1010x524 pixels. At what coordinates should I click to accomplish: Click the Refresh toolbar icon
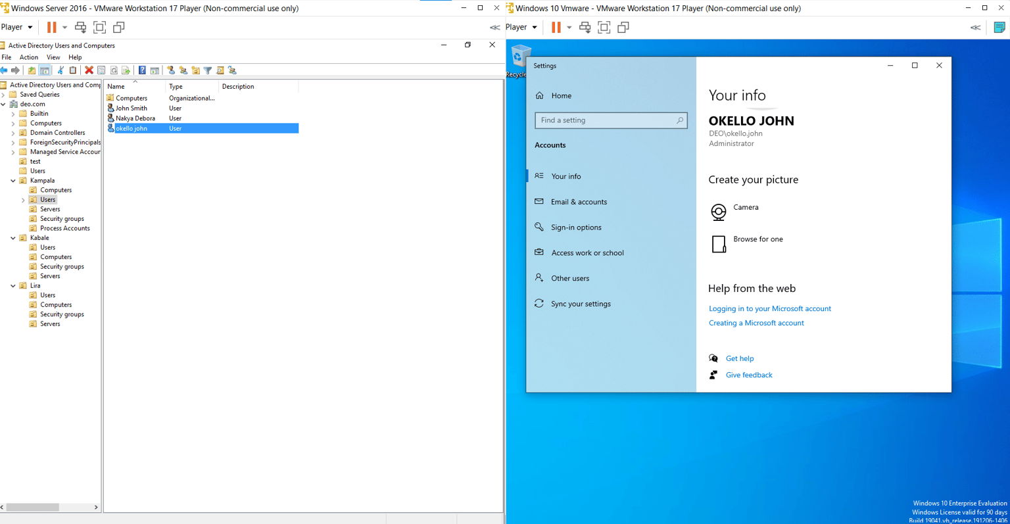pos(114,70)
